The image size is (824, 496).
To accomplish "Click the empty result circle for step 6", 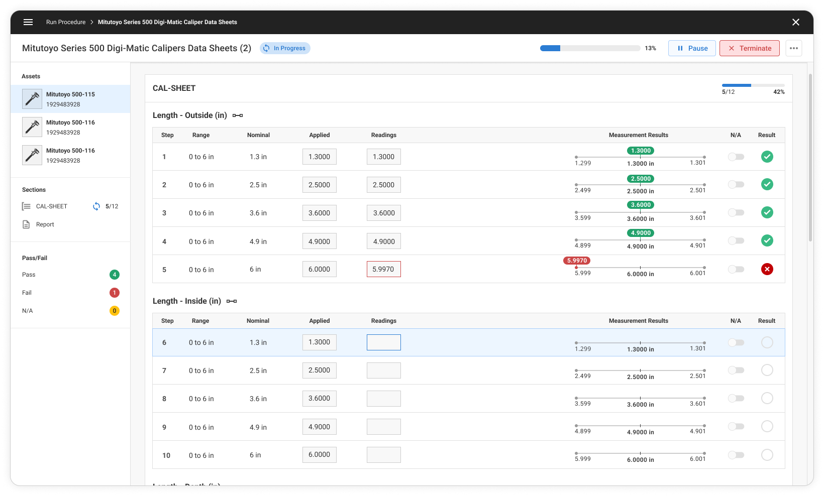I will pos(767,342).
